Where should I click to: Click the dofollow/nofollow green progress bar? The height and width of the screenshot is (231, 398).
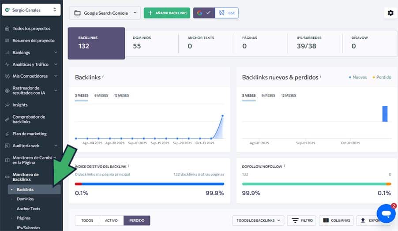click(x=313, y=184)
